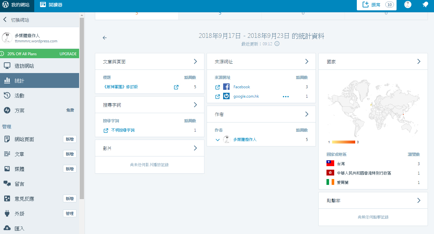
Task: Select 活動 in the sidebar
Action: click(19, 96)
